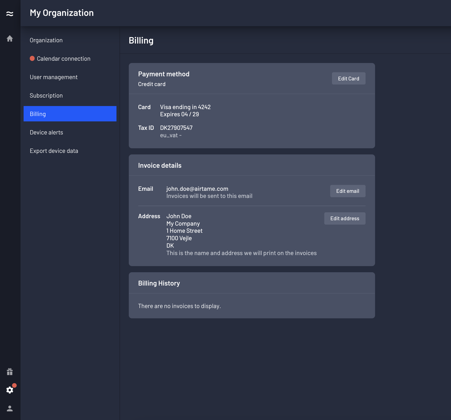Go to Calendar connection settings
The width and height of the screenshot is (451, 420).
[x=64, y=58]
